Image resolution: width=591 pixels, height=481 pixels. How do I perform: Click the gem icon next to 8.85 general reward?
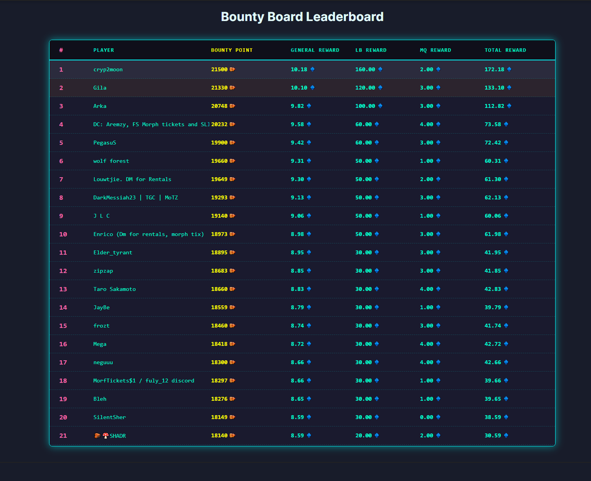coord(309,271)
